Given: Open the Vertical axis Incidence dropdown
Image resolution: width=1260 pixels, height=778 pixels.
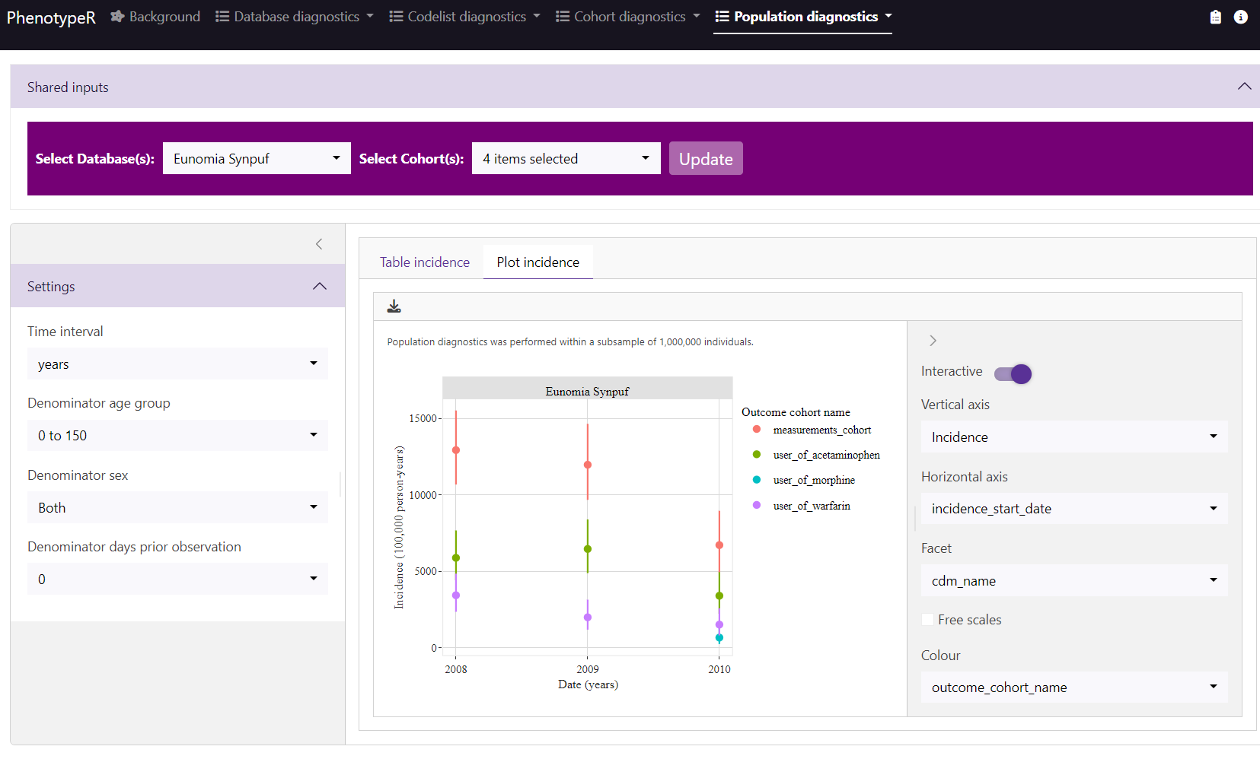Looking at the screenshot, I should point(1073,437).
